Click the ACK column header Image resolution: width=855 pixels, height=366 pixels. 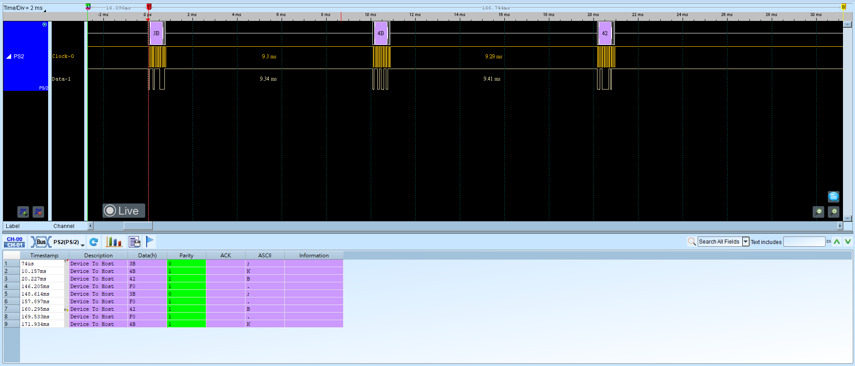point(226,256)
